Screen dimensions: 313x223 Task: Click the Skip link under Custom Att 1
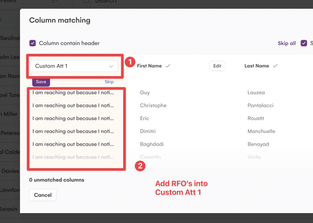tap(109, 81)
